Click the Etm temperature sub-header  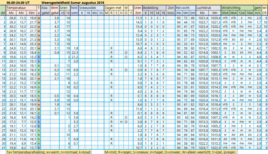tap(32, 12)
